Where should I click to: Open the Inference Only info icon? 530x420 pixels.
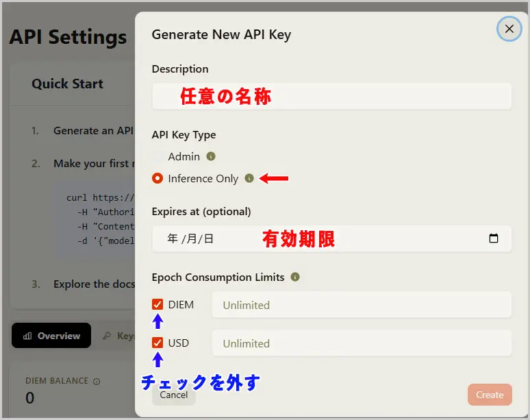pyautogui.click(x=249, y=178)
